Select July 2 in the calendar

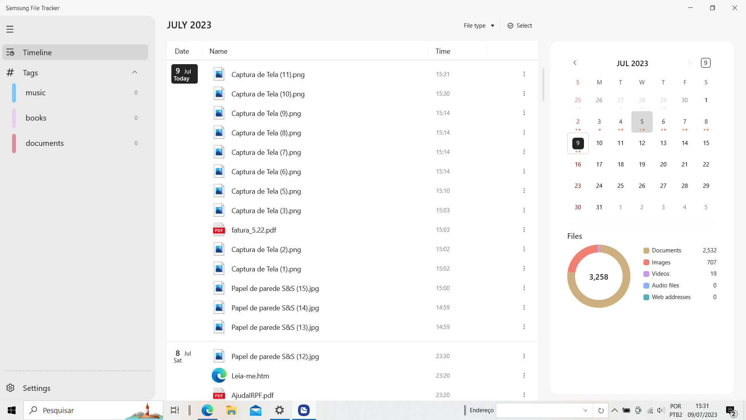click(x=578, y=122)
